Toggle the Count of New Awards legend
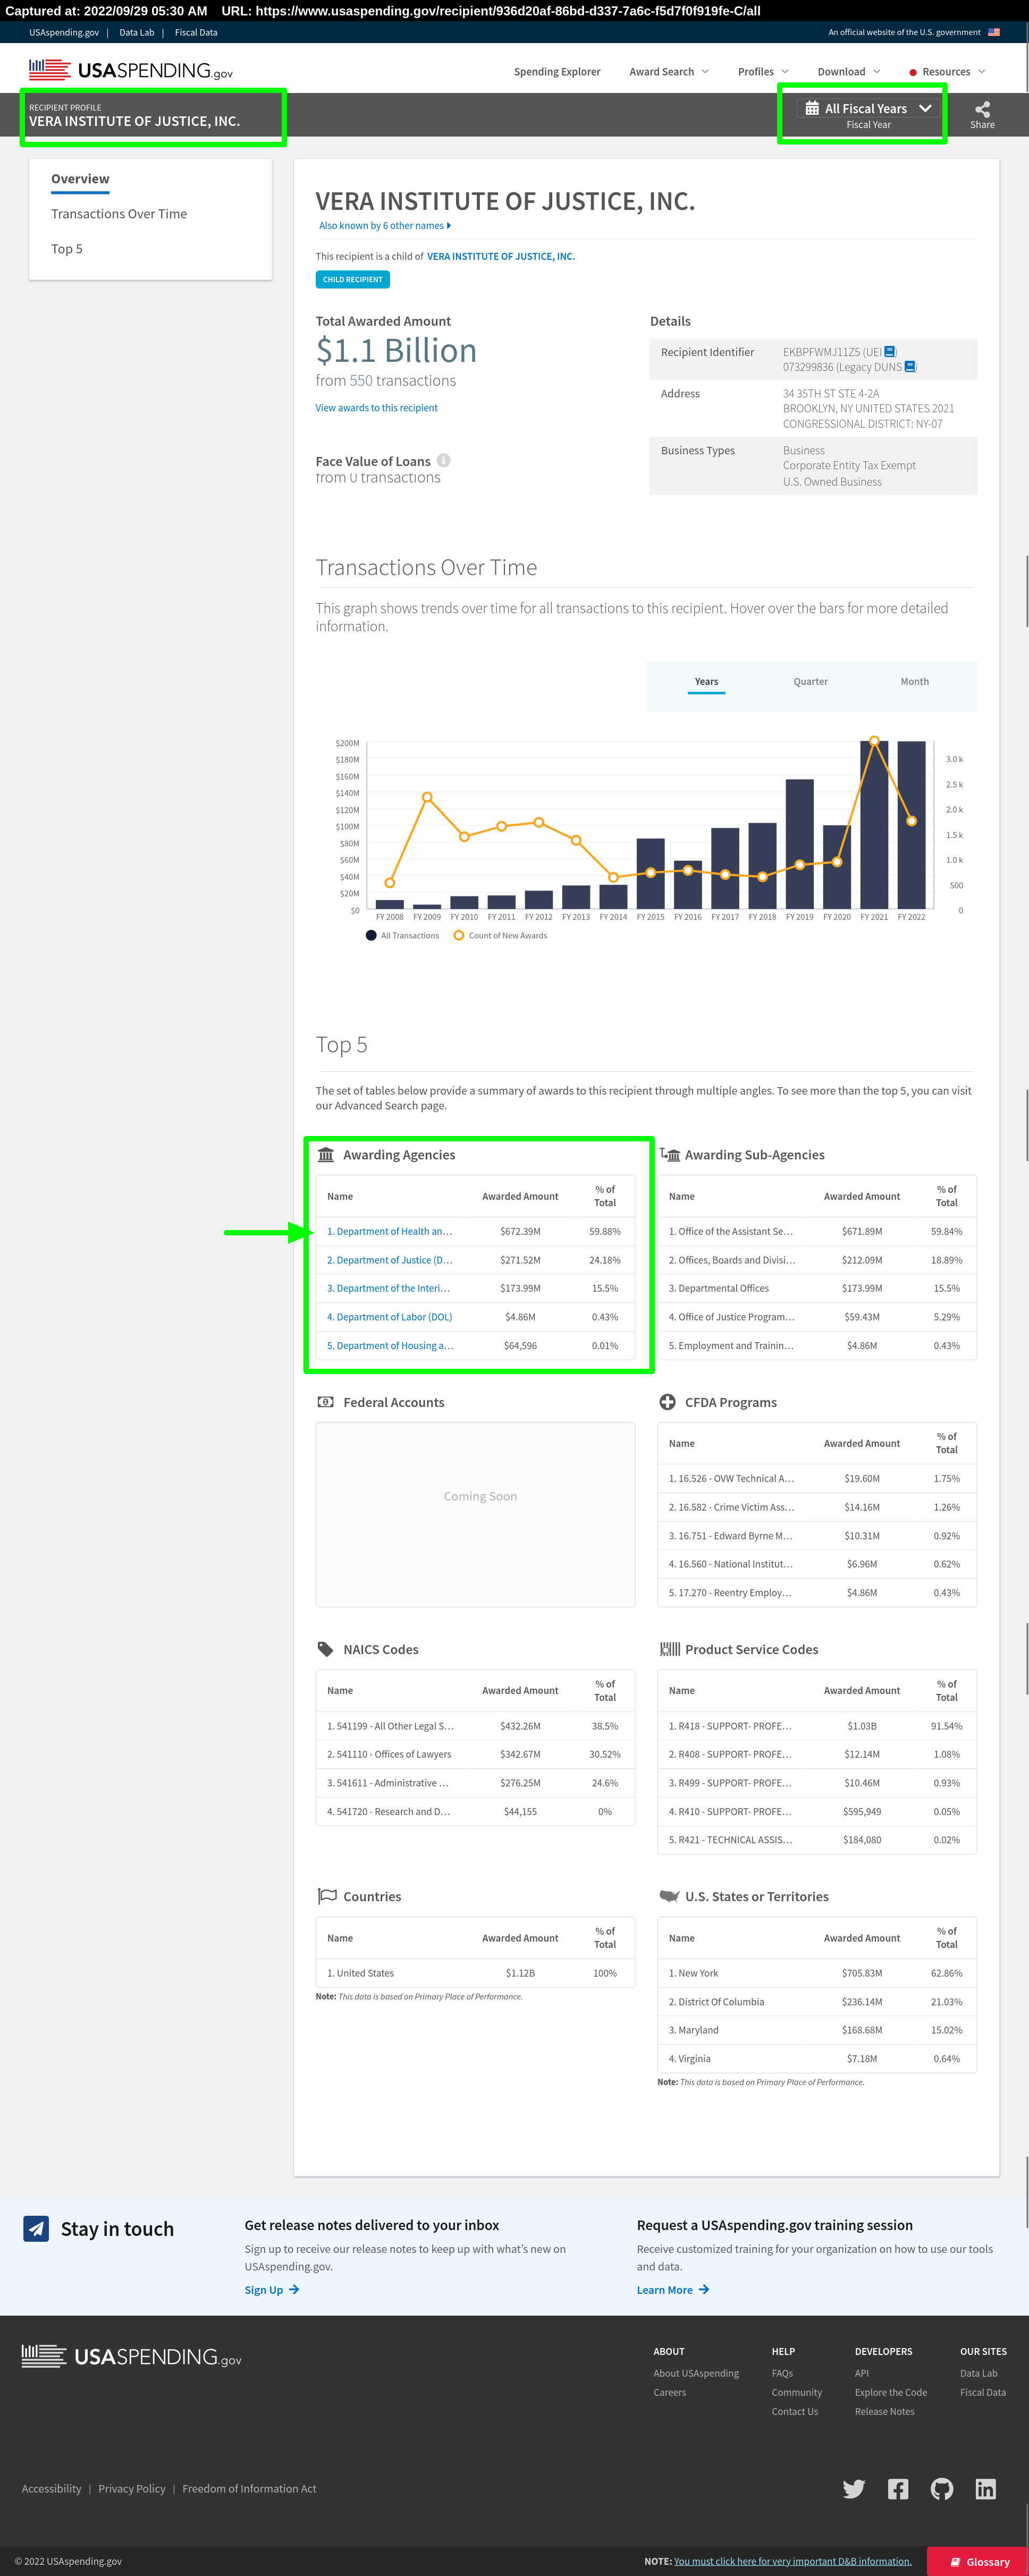The height and width of the screenshot is (2576, 1029). (500, 936)
